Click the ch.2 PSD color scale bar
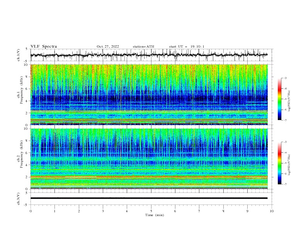Viewport: 306px width, 237px height. coord(279,163)
